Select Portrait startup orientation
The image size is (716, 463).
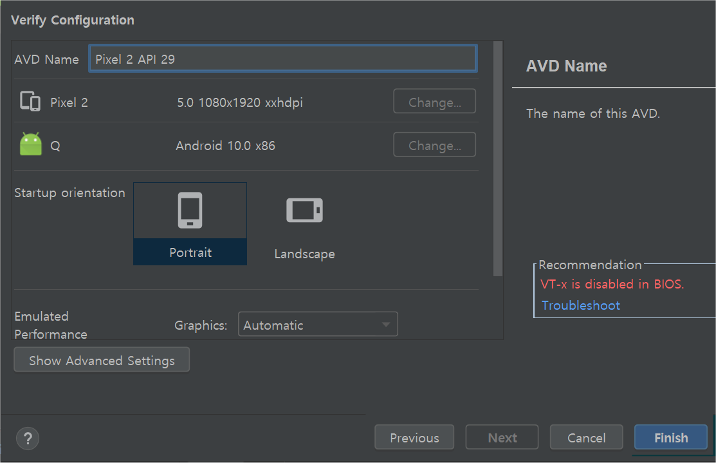190,224
